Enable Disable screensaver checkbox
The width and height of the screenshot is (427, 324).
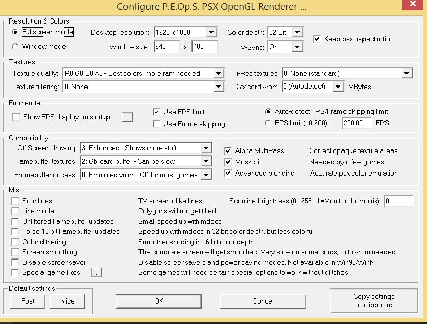point(15,263)
